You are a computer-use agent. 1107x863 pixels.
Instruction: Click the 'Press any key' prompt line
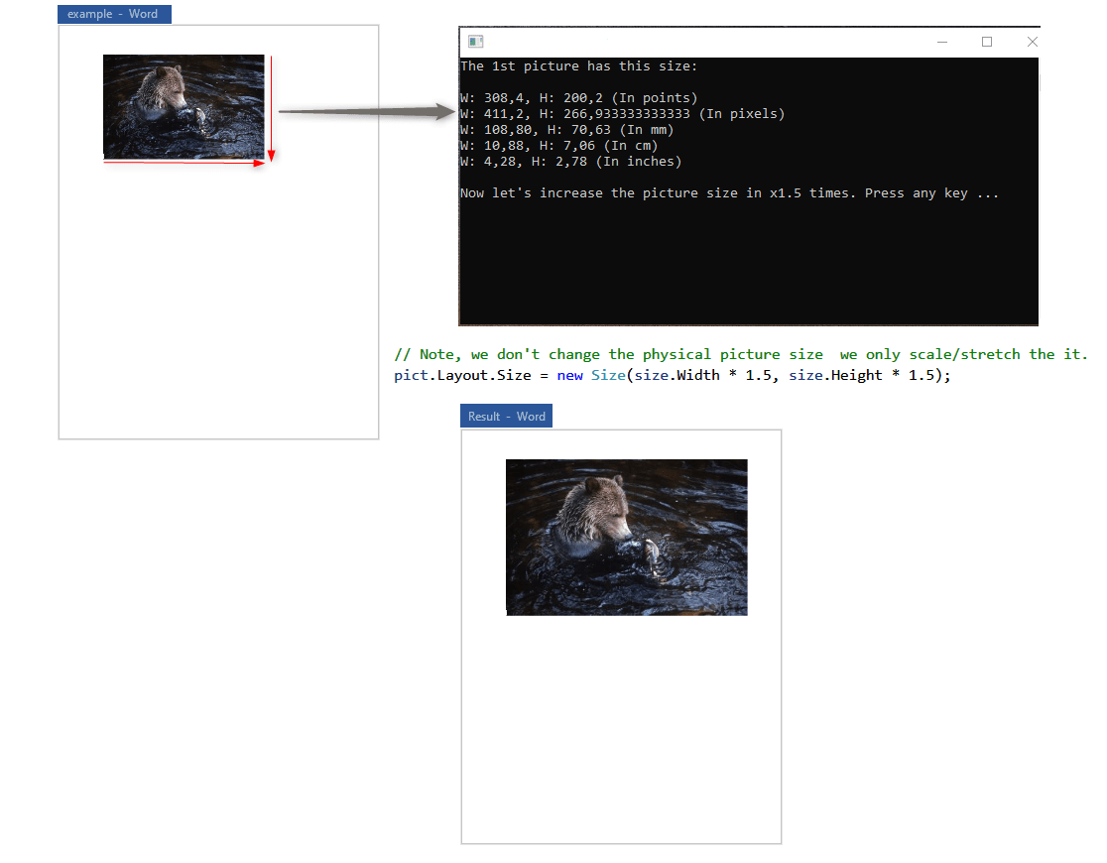[x=729, y=193]
